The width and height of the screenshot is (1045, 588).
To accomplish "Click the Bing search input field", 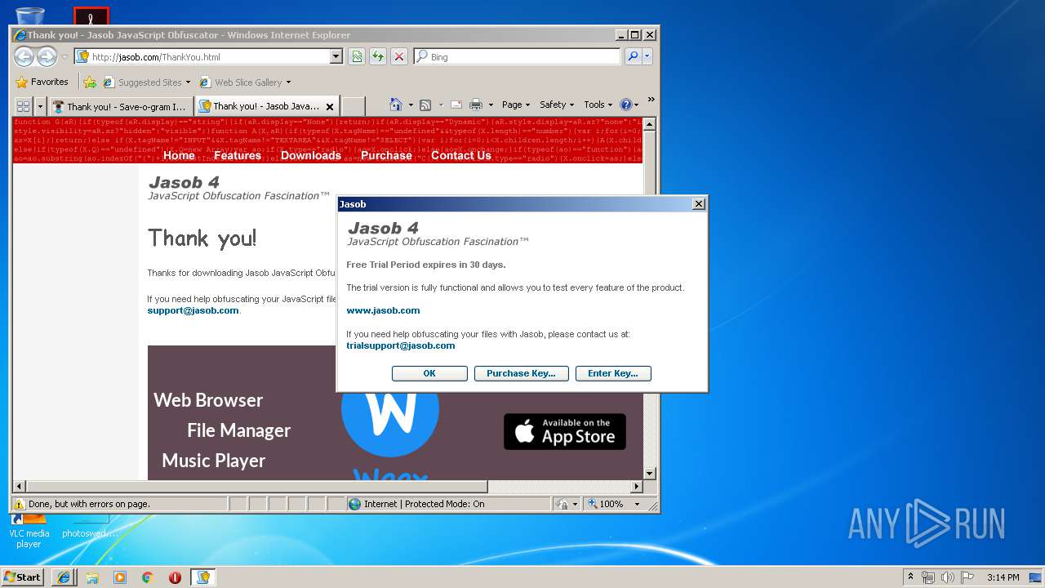I will coord(524,56).
